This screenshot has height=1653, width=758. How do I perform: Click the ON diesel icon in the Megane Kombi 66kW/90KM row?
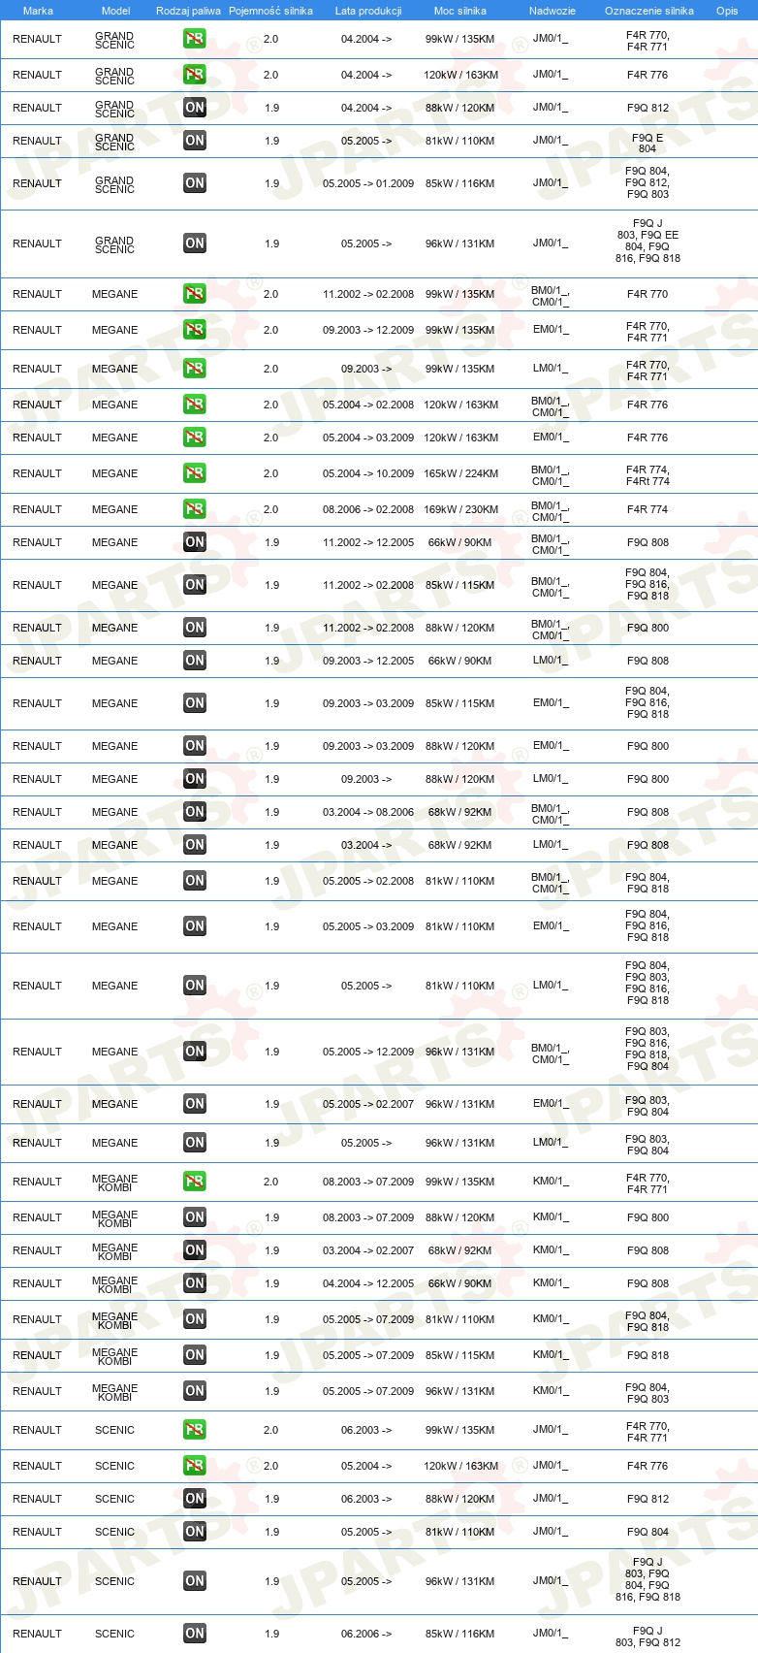coord(195,1283)
